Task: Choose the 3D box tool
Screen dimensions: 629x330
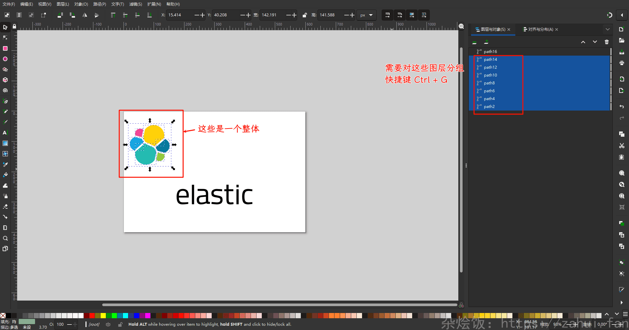Action: 5,80
